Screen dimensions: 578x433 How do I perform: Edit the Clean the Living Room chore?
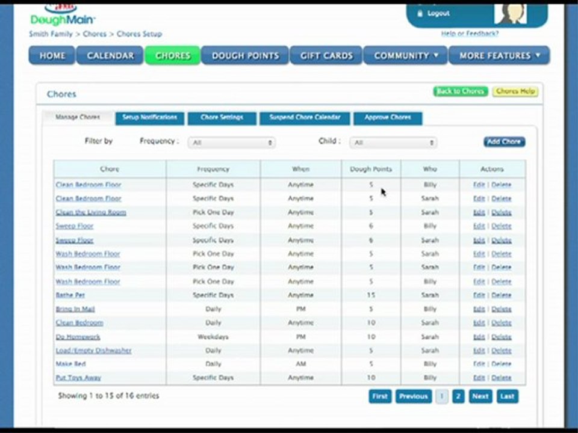[x=479, y=212]
